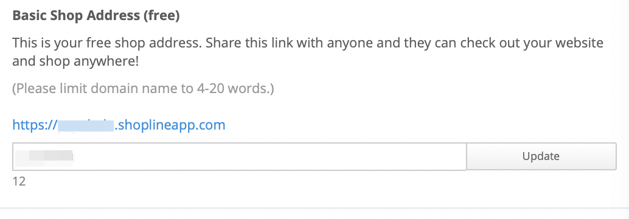Click the 'Share this link with anyone' sentence
This screenshot has height=219, width=629.
click(274, 43)
